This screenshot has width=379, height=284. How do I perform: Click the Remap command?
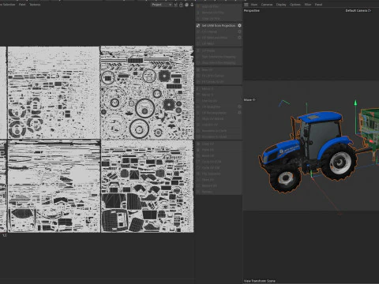tap(207, 192)
